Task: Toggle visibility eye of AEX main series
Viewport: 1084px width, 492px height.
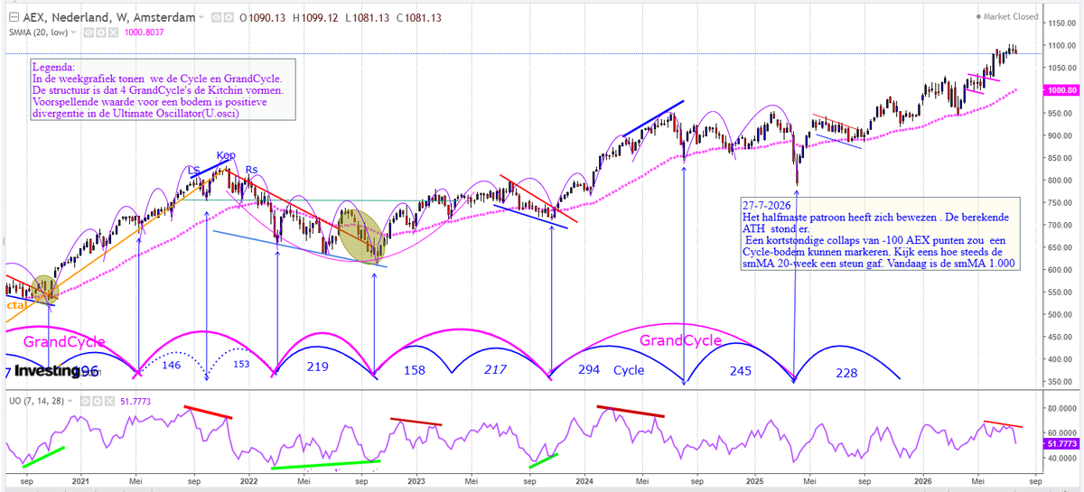Action: pyautogui.click(x=216, y=17)
